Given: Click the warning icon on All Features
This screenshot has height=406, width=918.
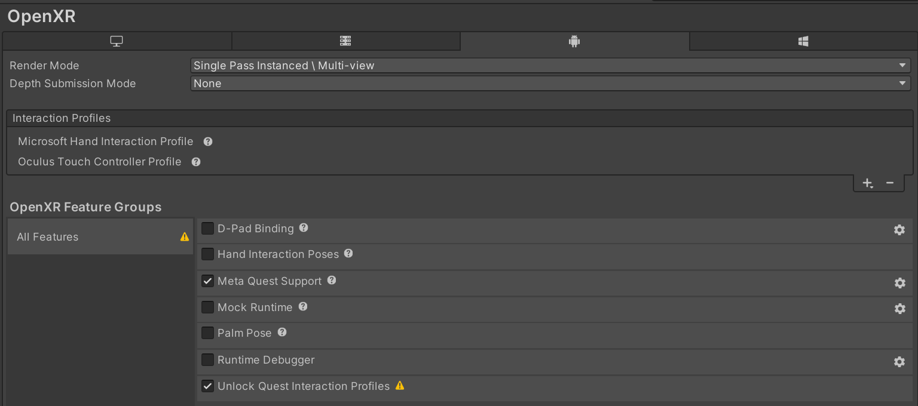Looking at the screenshot, I should click(183, 236).
